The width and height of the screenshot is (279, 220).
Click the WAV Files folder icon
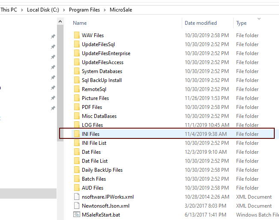[x=76, y=35]
